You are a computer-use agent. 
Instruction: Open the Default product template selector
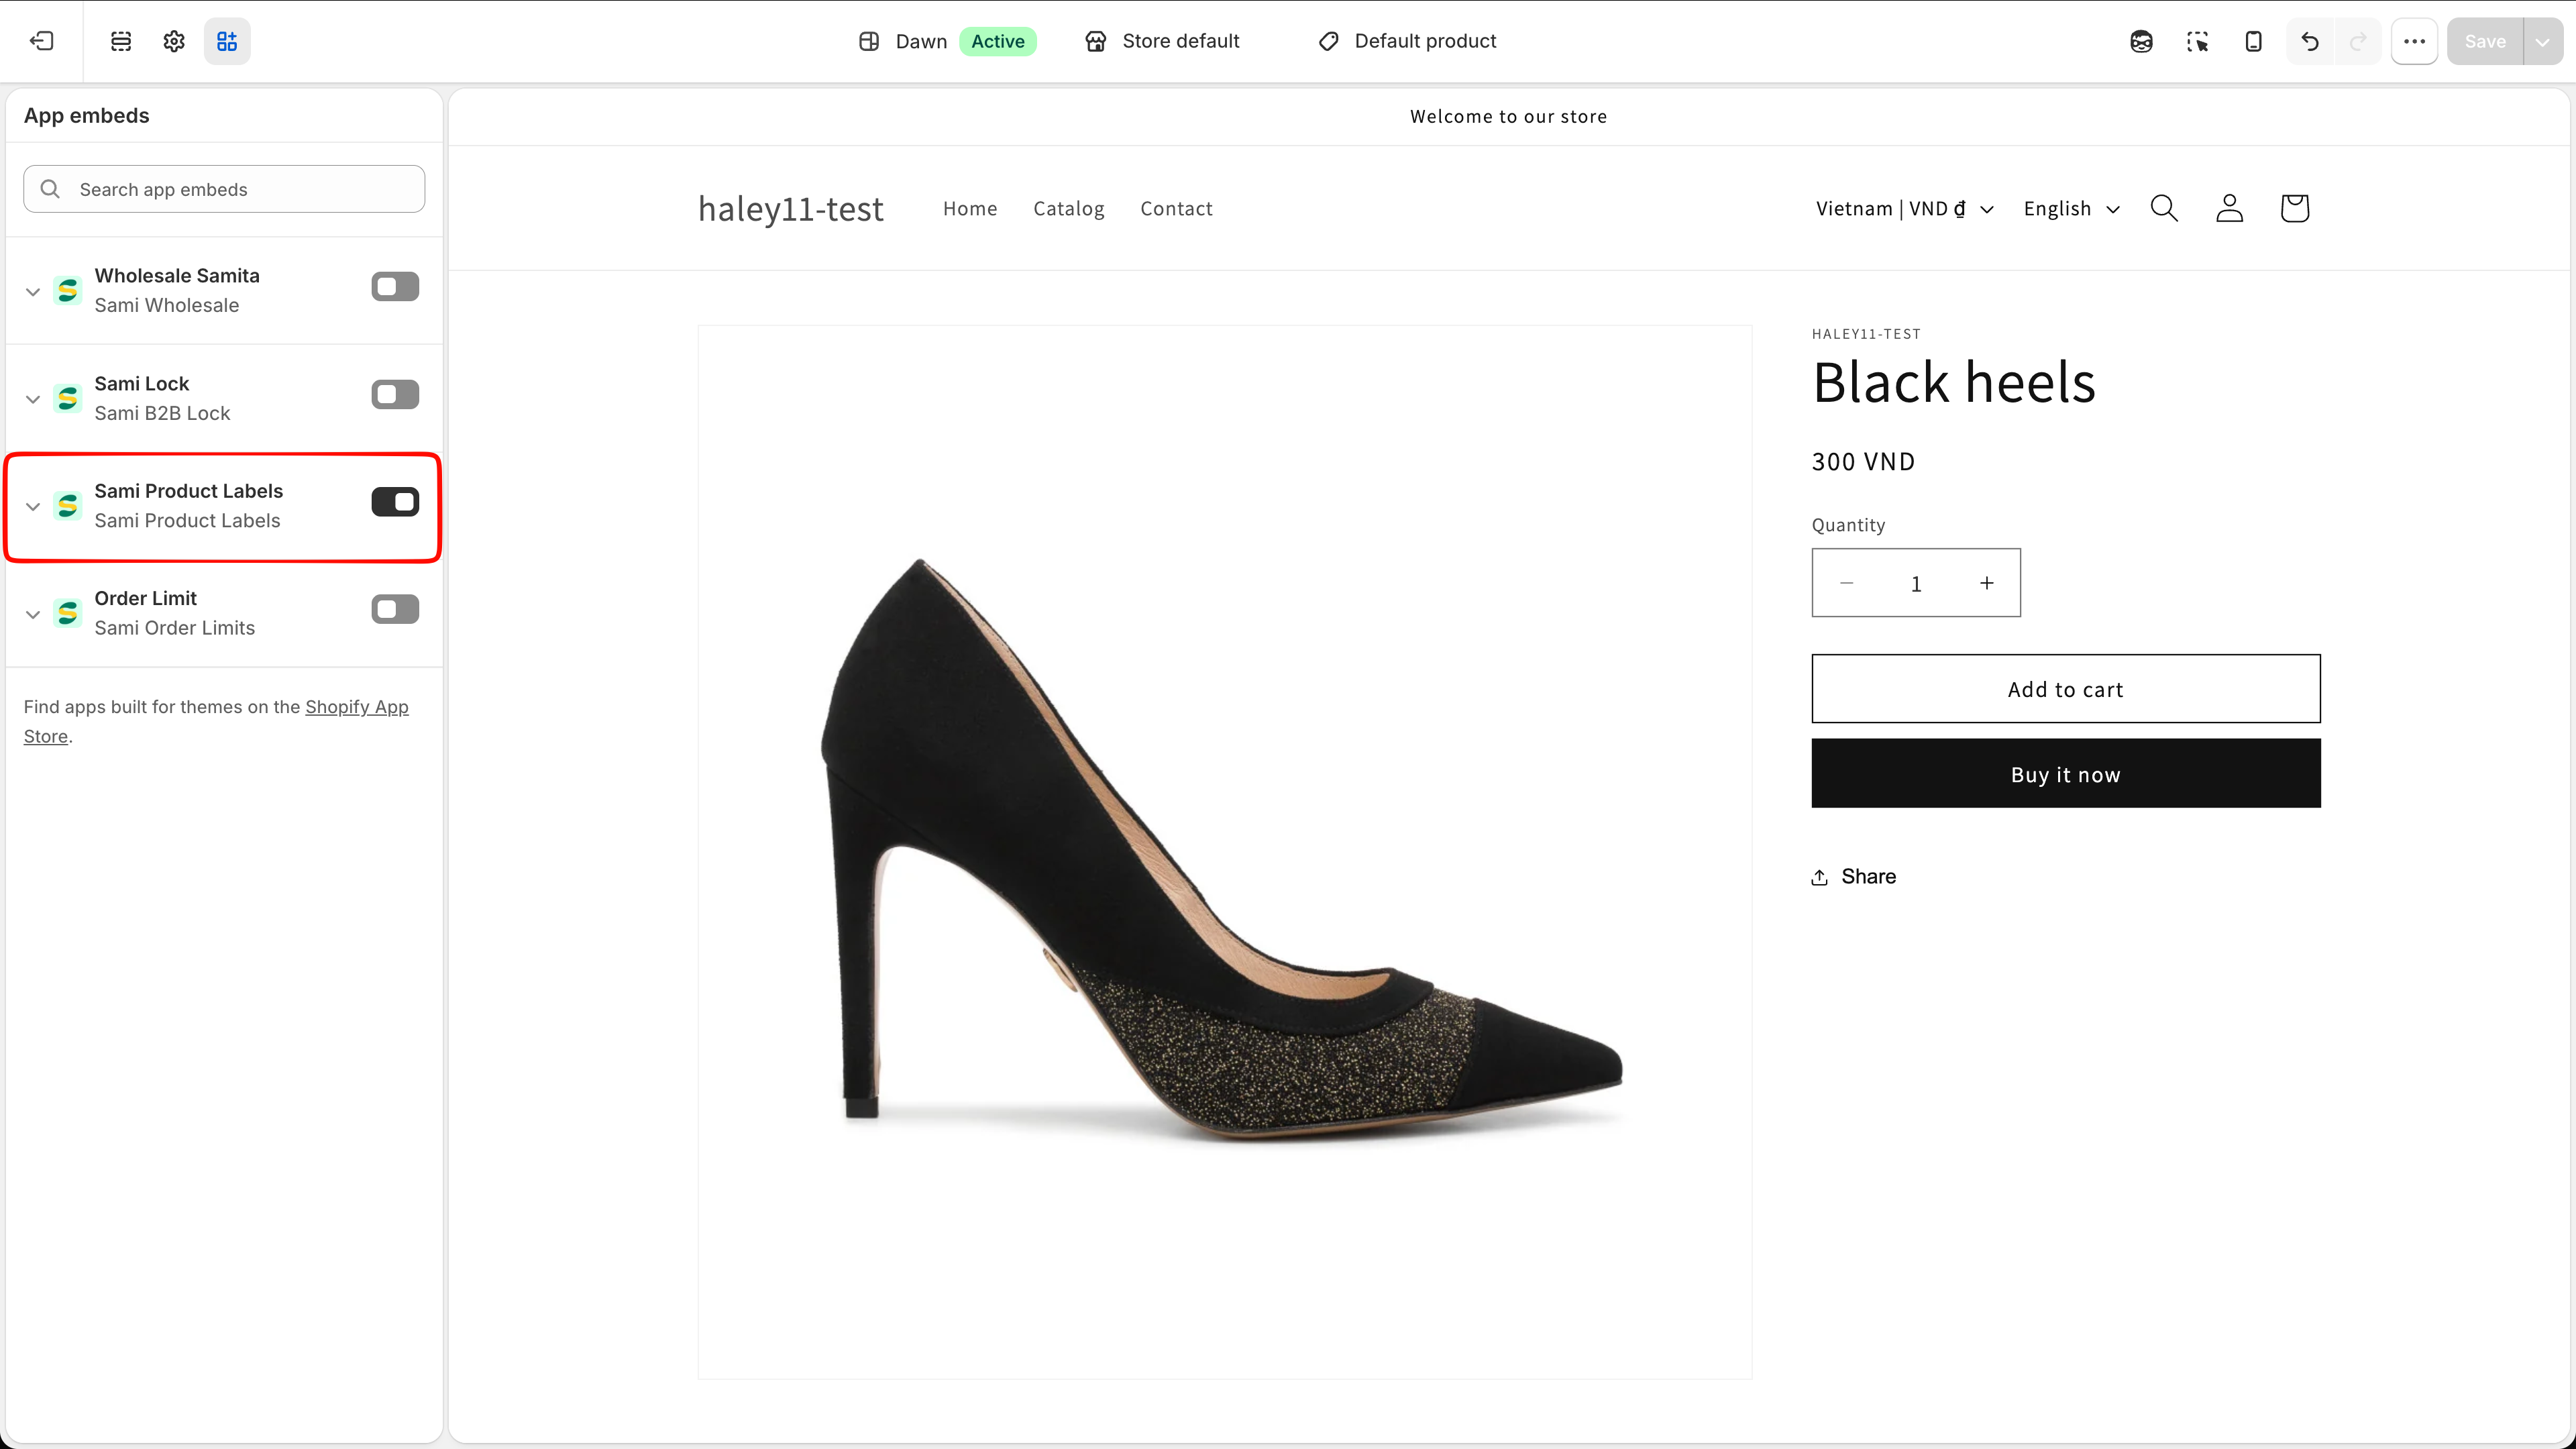(x=1407, y=41)
